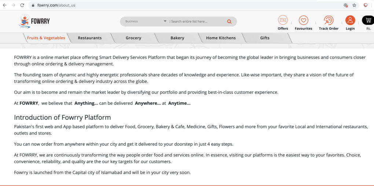Click the bold word Anytime...
This screenshot has width=374, height=186.
(x=179, y=103)
